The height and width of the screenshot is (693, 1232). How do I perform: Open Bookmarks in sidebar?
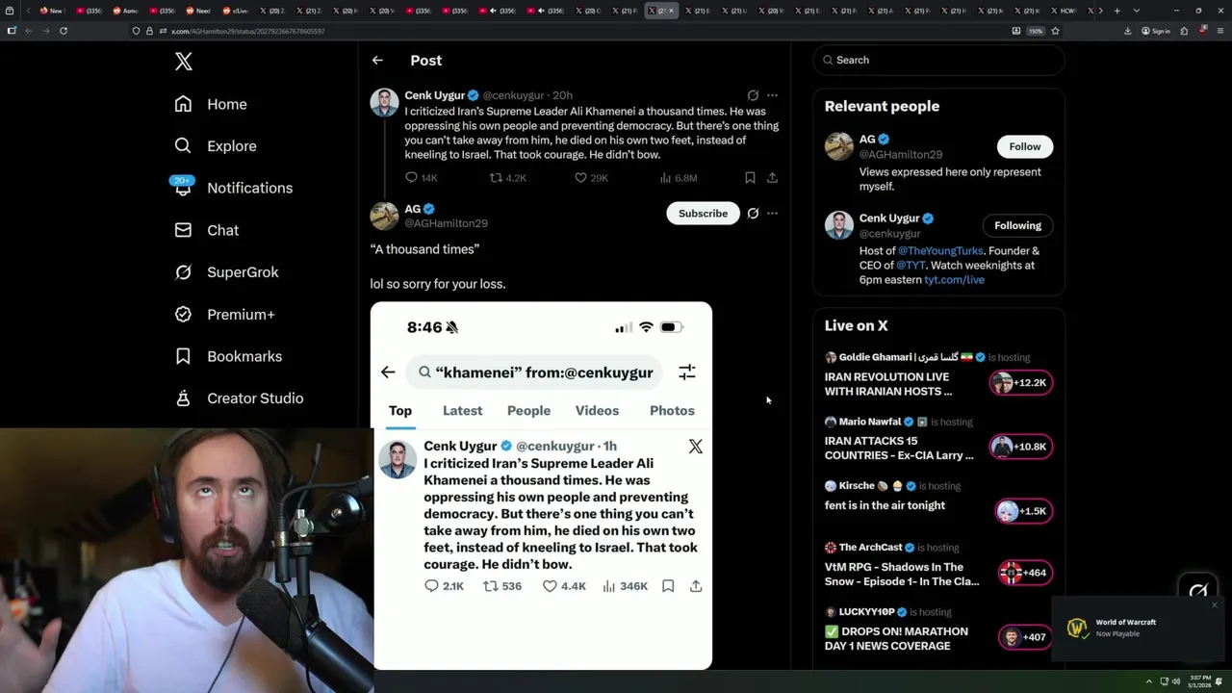[228, 356]
